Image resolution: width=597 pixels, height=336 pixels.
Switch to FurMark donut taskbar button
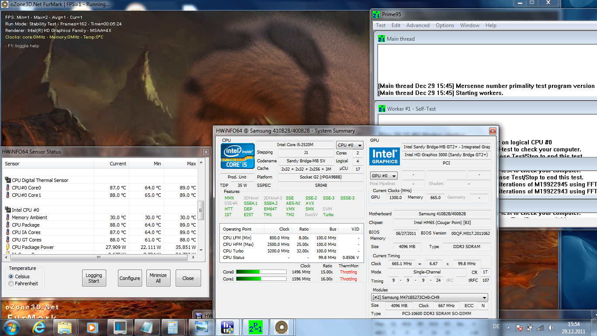pos(281,327)
